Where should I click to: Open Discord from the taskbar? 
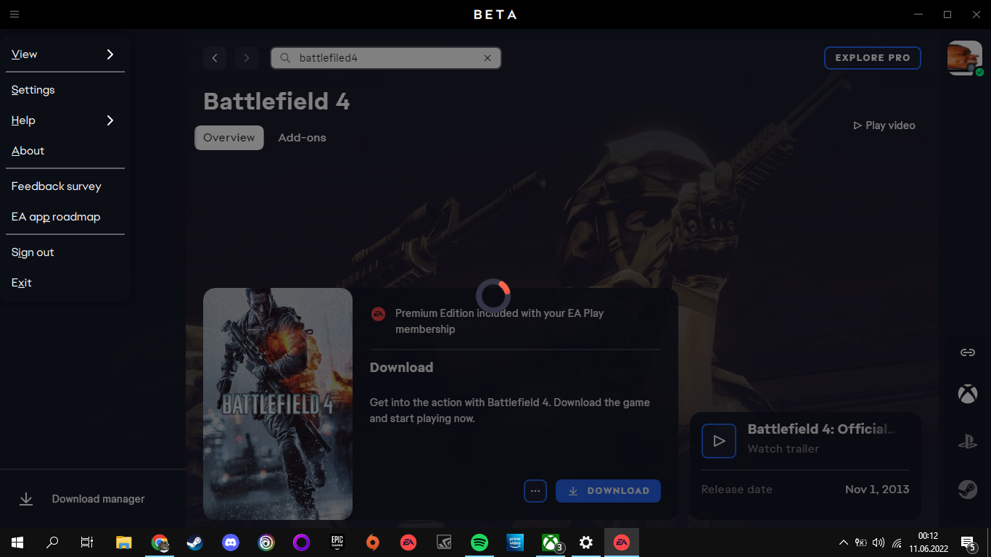(231, 542)
